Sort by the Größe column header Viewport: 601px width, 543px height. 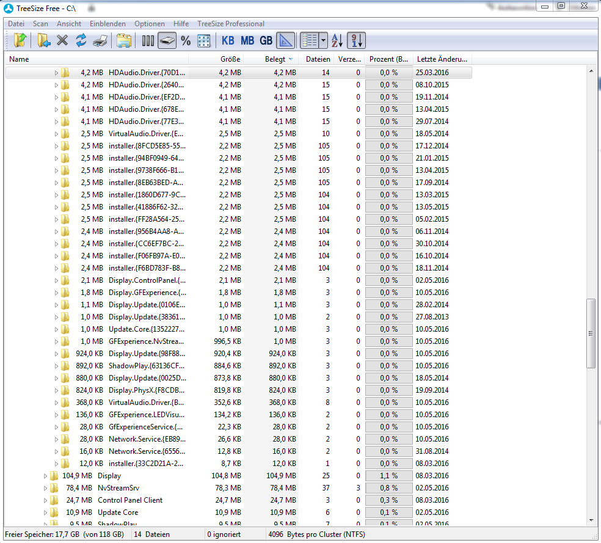point(216,59)
